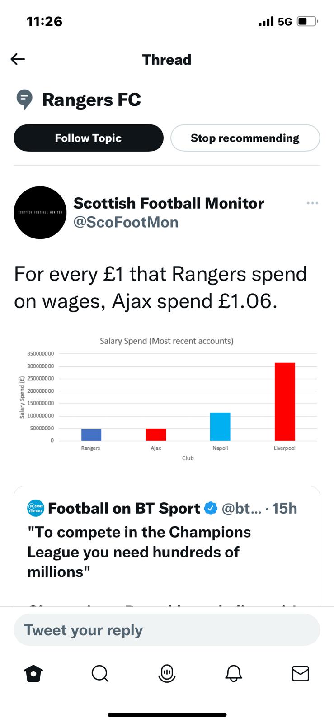Tap the Scottish Football Monitor name
This screenshot has height=724, width=334.
coord(169,203)
